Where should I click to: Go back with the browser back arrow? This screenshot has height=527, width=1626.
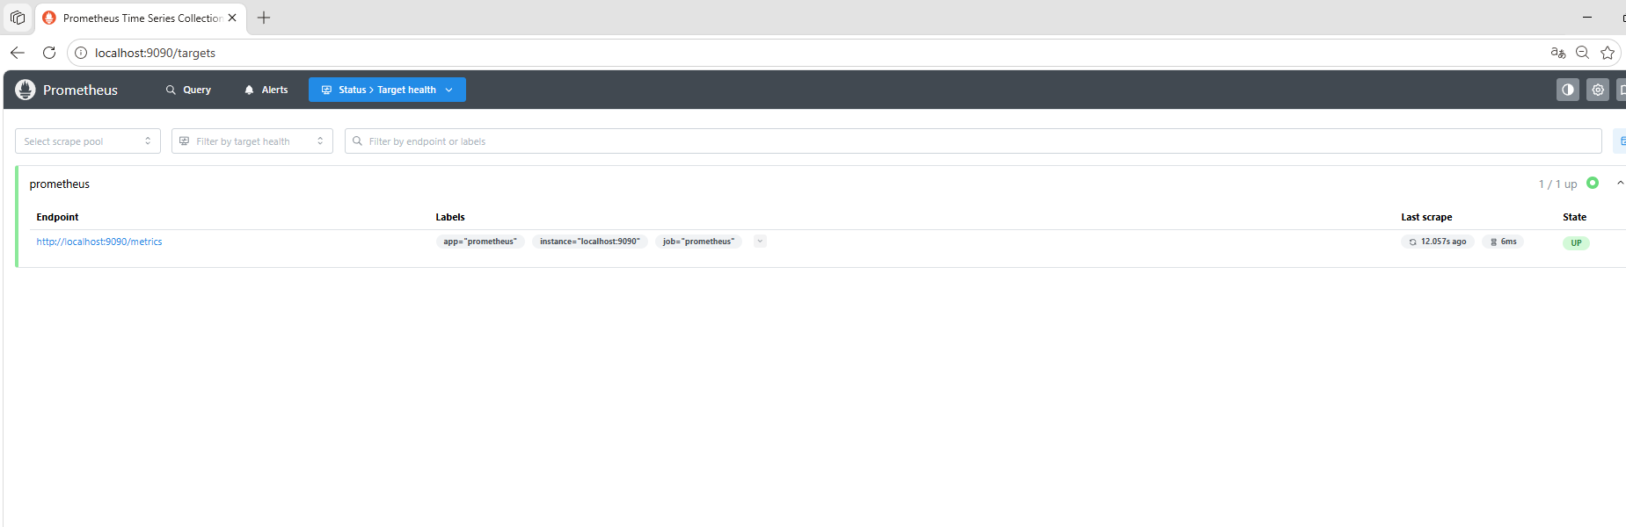coord(18,53)
